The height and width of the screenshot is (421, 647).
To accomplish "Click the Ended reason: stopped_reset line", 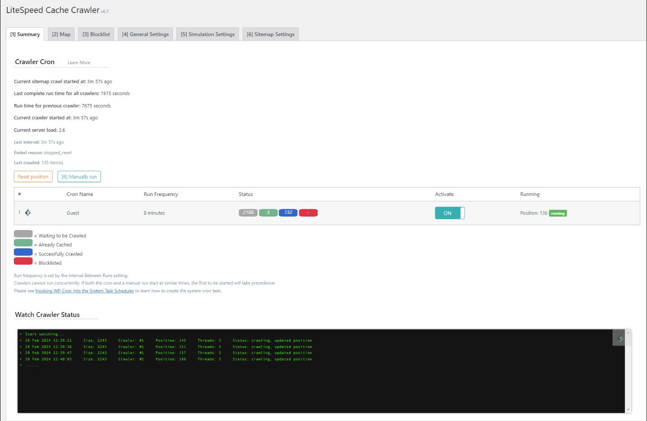I will click(43, 152).
